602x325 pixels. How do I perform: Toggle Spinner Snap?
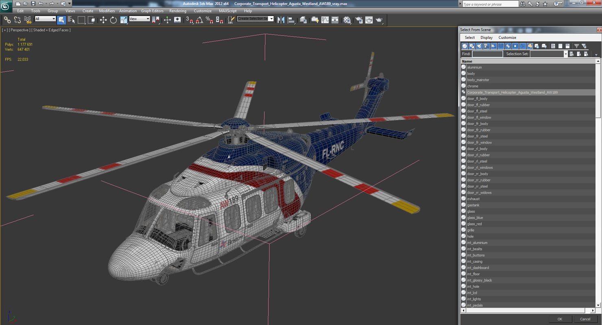(219, 19)
